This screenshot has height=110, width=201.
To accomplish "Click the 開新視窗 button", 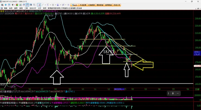I will 100,5.
